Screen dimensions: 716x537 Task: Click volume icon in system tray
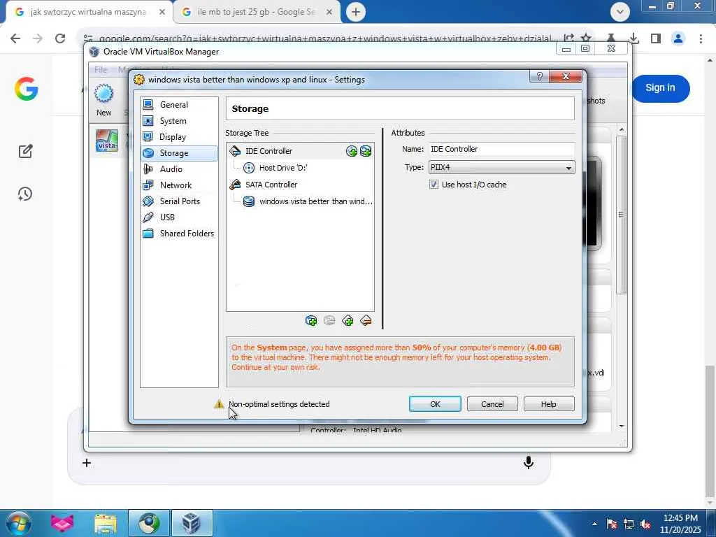tap(645, 524)
